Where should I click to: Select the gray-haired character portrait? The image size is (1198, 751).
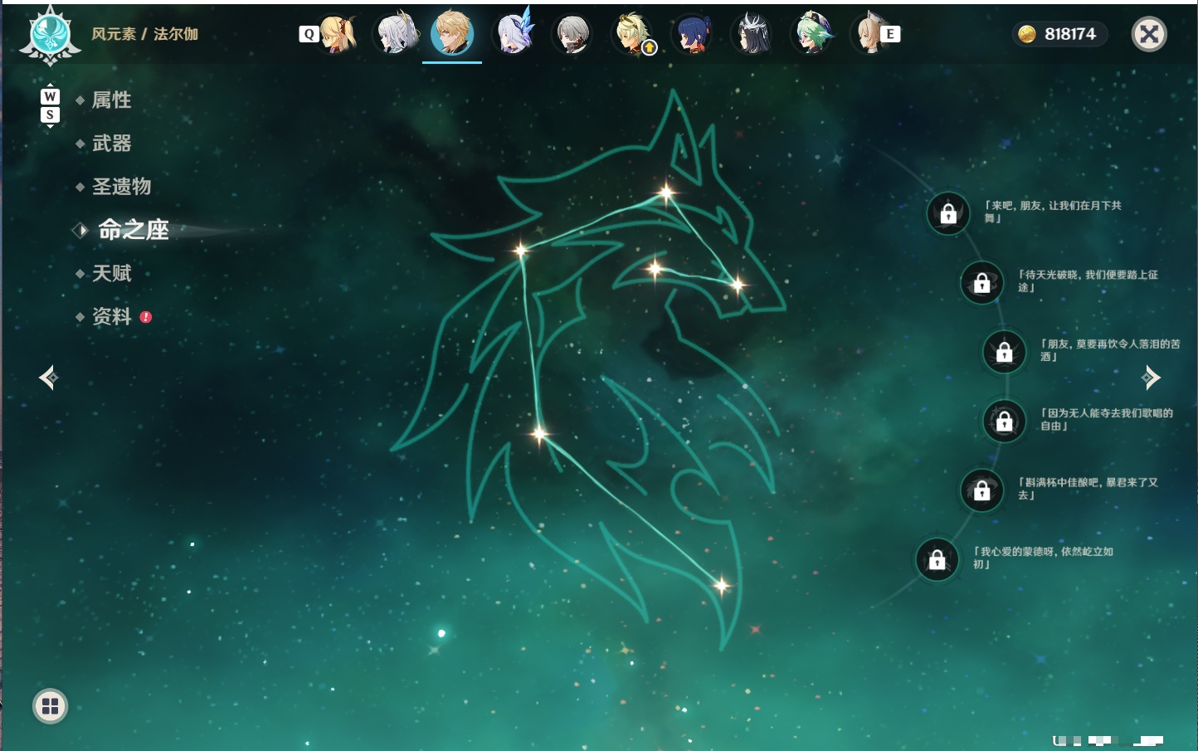click(573, 34)
